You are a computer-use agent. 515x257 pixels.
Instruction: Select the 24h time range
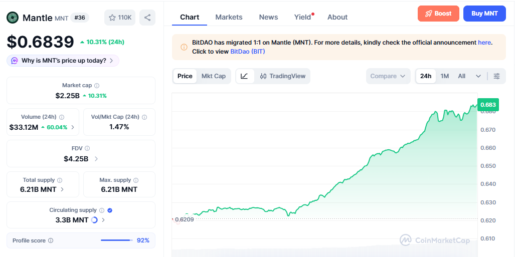coord(426,76)
